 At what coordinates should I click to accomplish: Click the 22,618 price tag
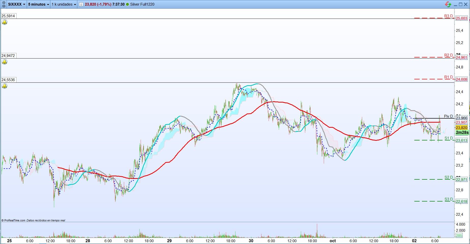click(x=462, y=202)
